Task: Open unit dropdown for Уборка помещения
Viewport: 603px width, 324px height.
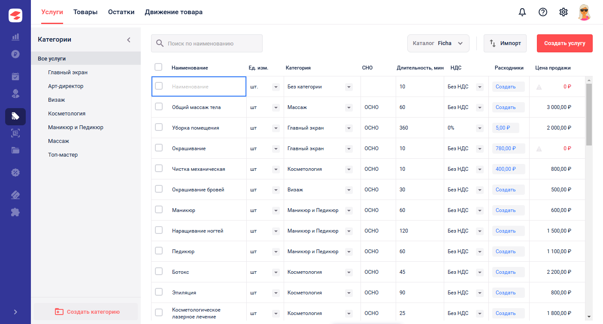Action: coord(276,128)
